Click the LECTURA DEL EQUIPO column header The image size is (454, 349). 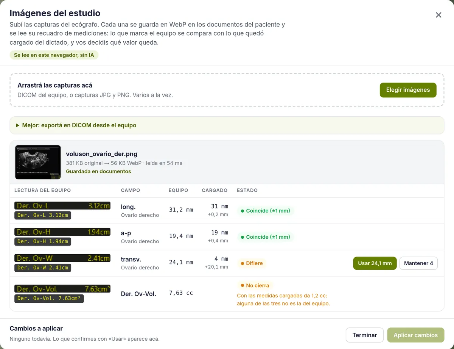tap(42, 190)
